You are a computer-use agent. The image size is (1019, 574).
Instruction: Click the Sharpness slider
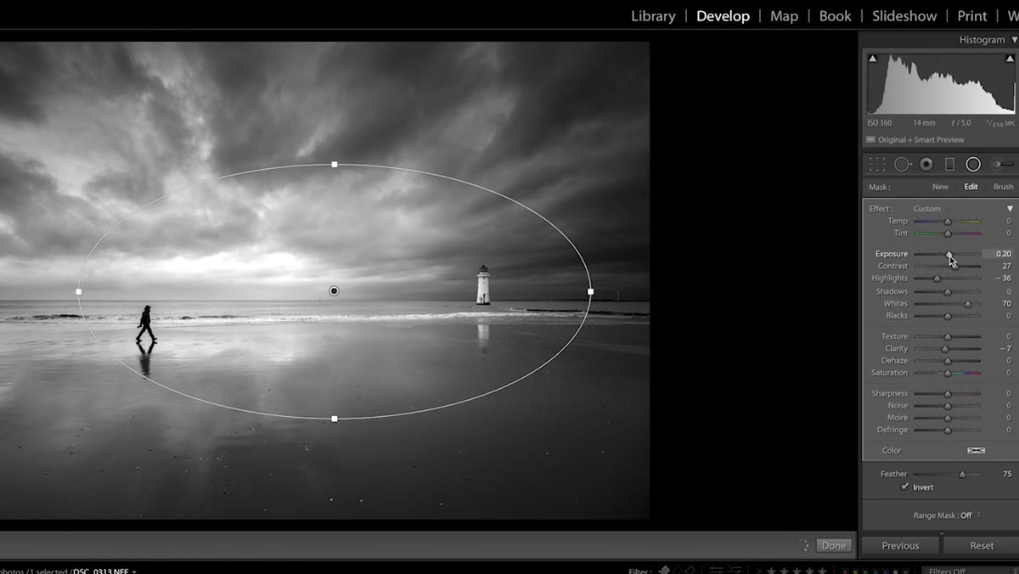click(948, 393)
